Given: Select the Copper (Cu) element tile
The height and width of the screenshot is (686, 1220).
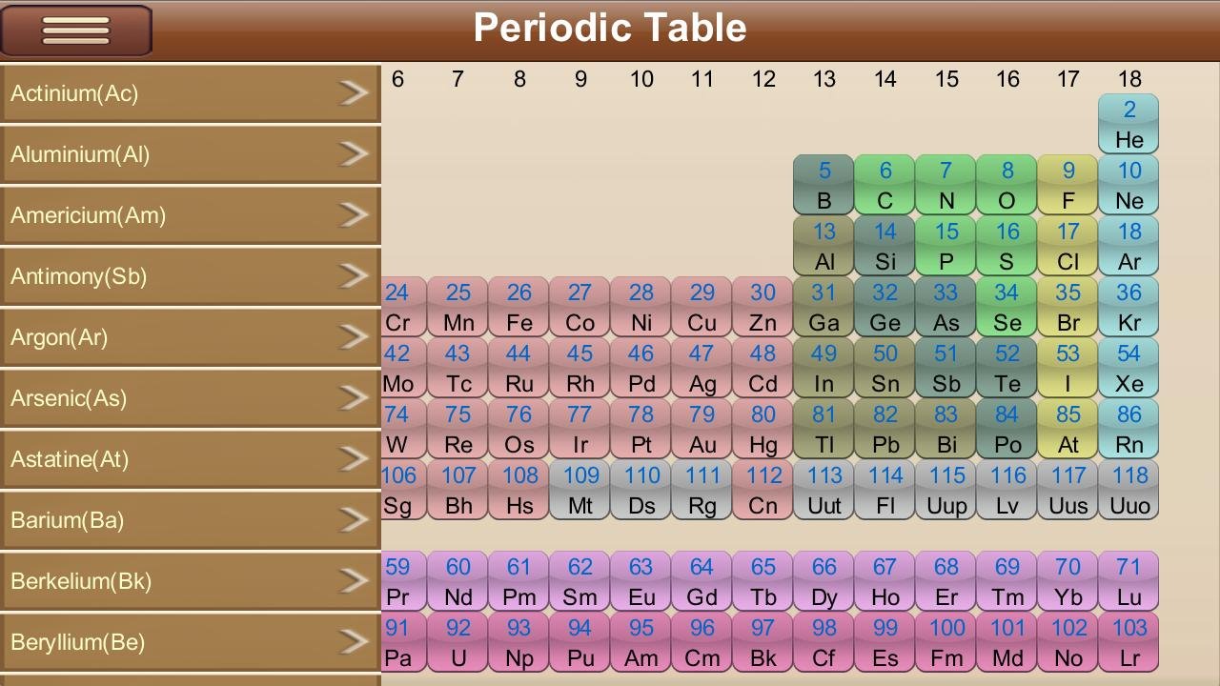Looking at the screenshot, I should click(x=701, y=307).
